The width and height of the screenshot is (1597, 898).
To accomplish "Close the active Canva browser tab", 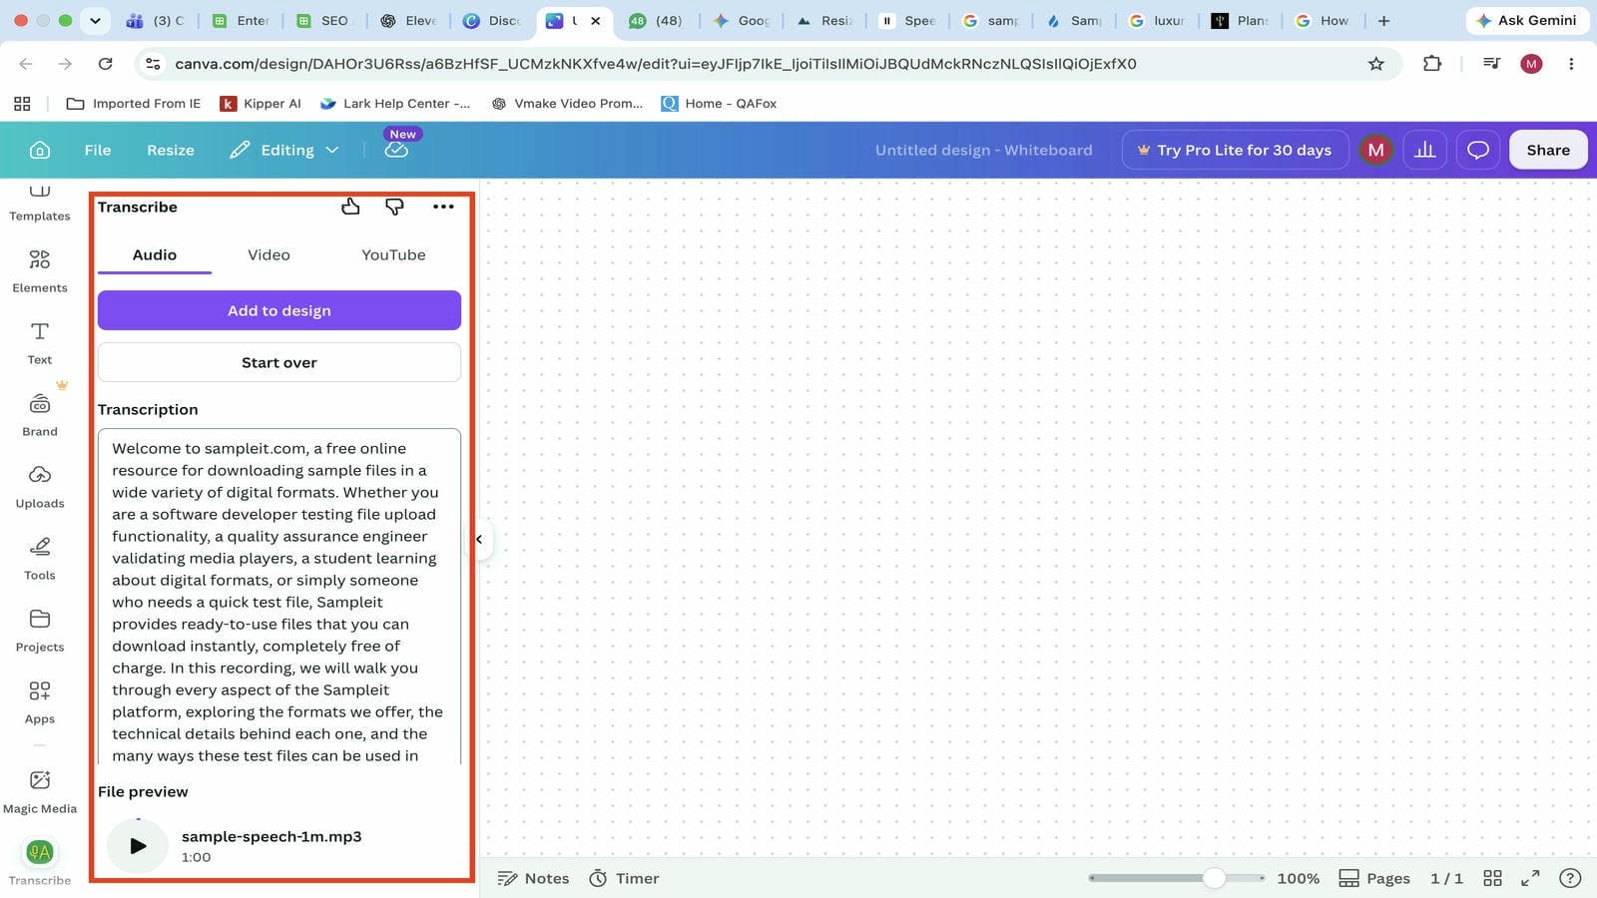I will coord(595,20).
